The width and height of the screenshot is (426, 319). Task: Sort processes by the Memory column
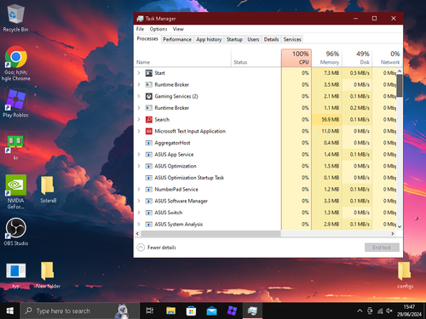pyautogui.click(x=327, y=58)
